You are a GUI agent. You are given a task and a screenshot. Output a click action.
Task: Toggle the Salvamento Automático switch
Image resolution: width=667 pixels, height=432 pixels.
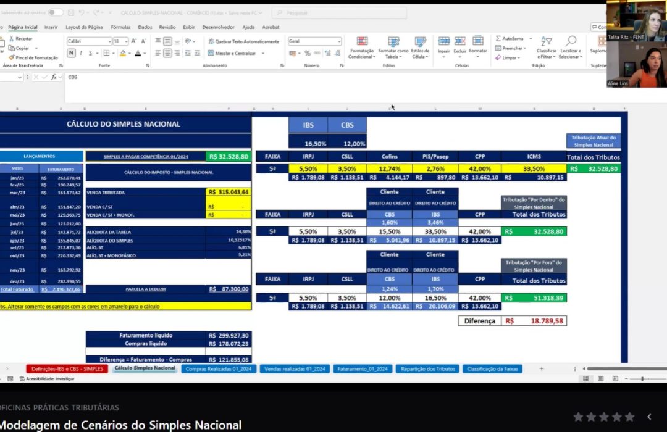click(55, 12)
